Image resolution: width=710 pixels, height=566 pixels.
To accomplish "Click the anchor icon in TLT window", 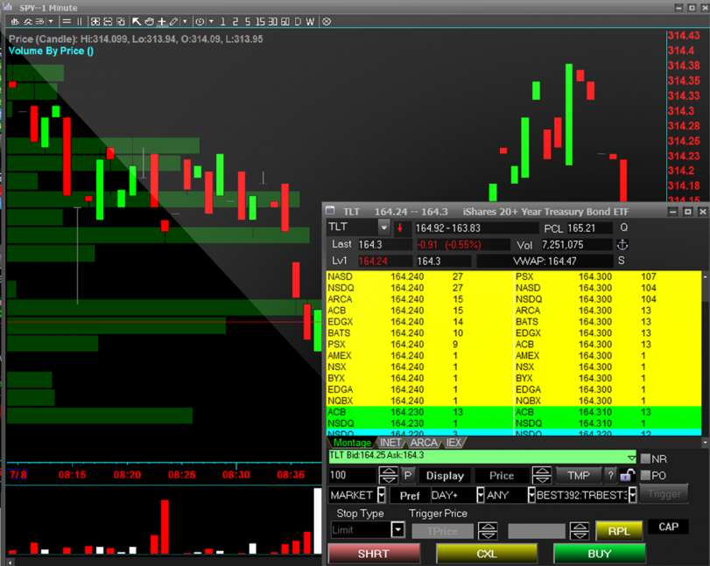I will [623, 245].
